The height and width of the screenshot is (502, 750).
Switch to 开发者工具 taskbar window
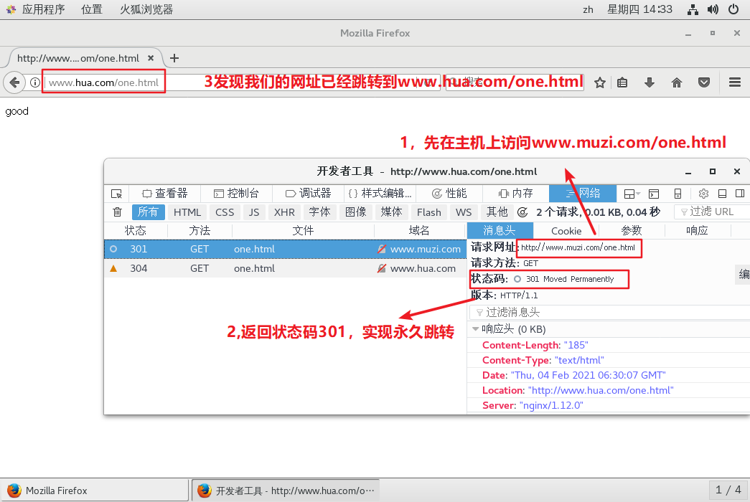tap(286, 491)
